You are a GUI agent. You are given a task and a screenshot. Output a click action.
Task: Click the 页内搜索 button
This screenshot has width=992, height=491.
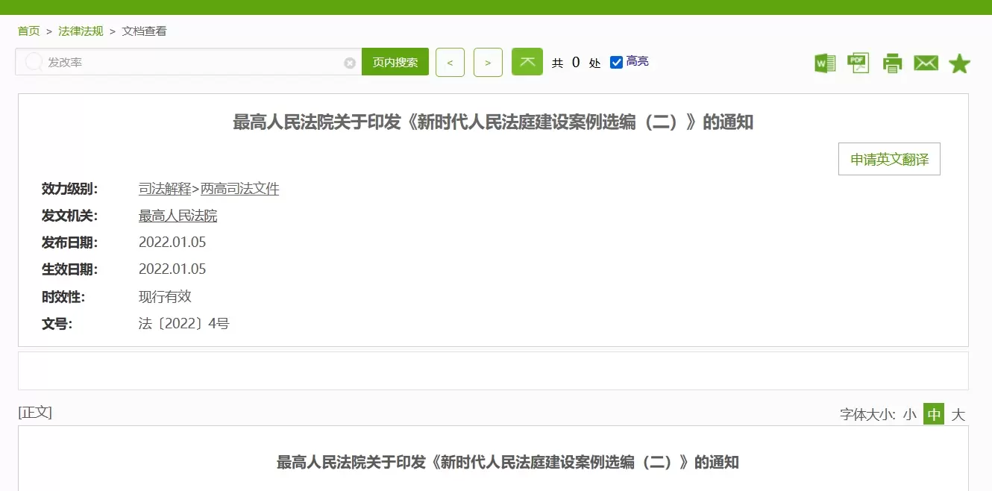(395, 62)
